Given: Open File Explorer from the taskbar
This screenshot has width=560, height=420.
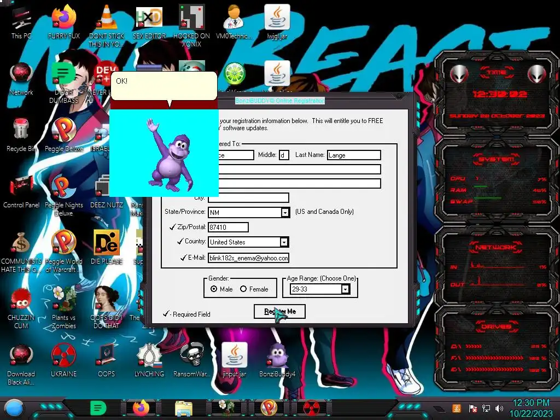Looking at the screenshot, I should (x=184, y=408).
